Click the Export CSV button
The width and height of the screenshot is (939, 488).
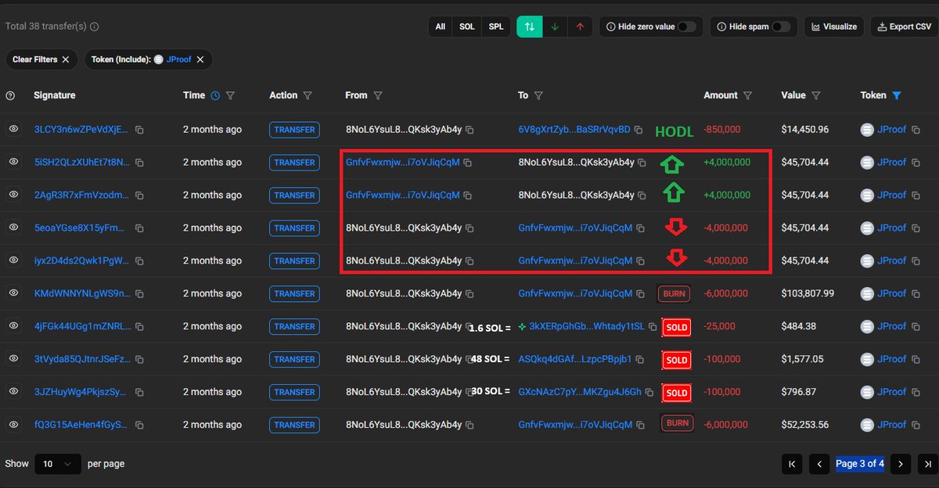[x=904, y=27]
